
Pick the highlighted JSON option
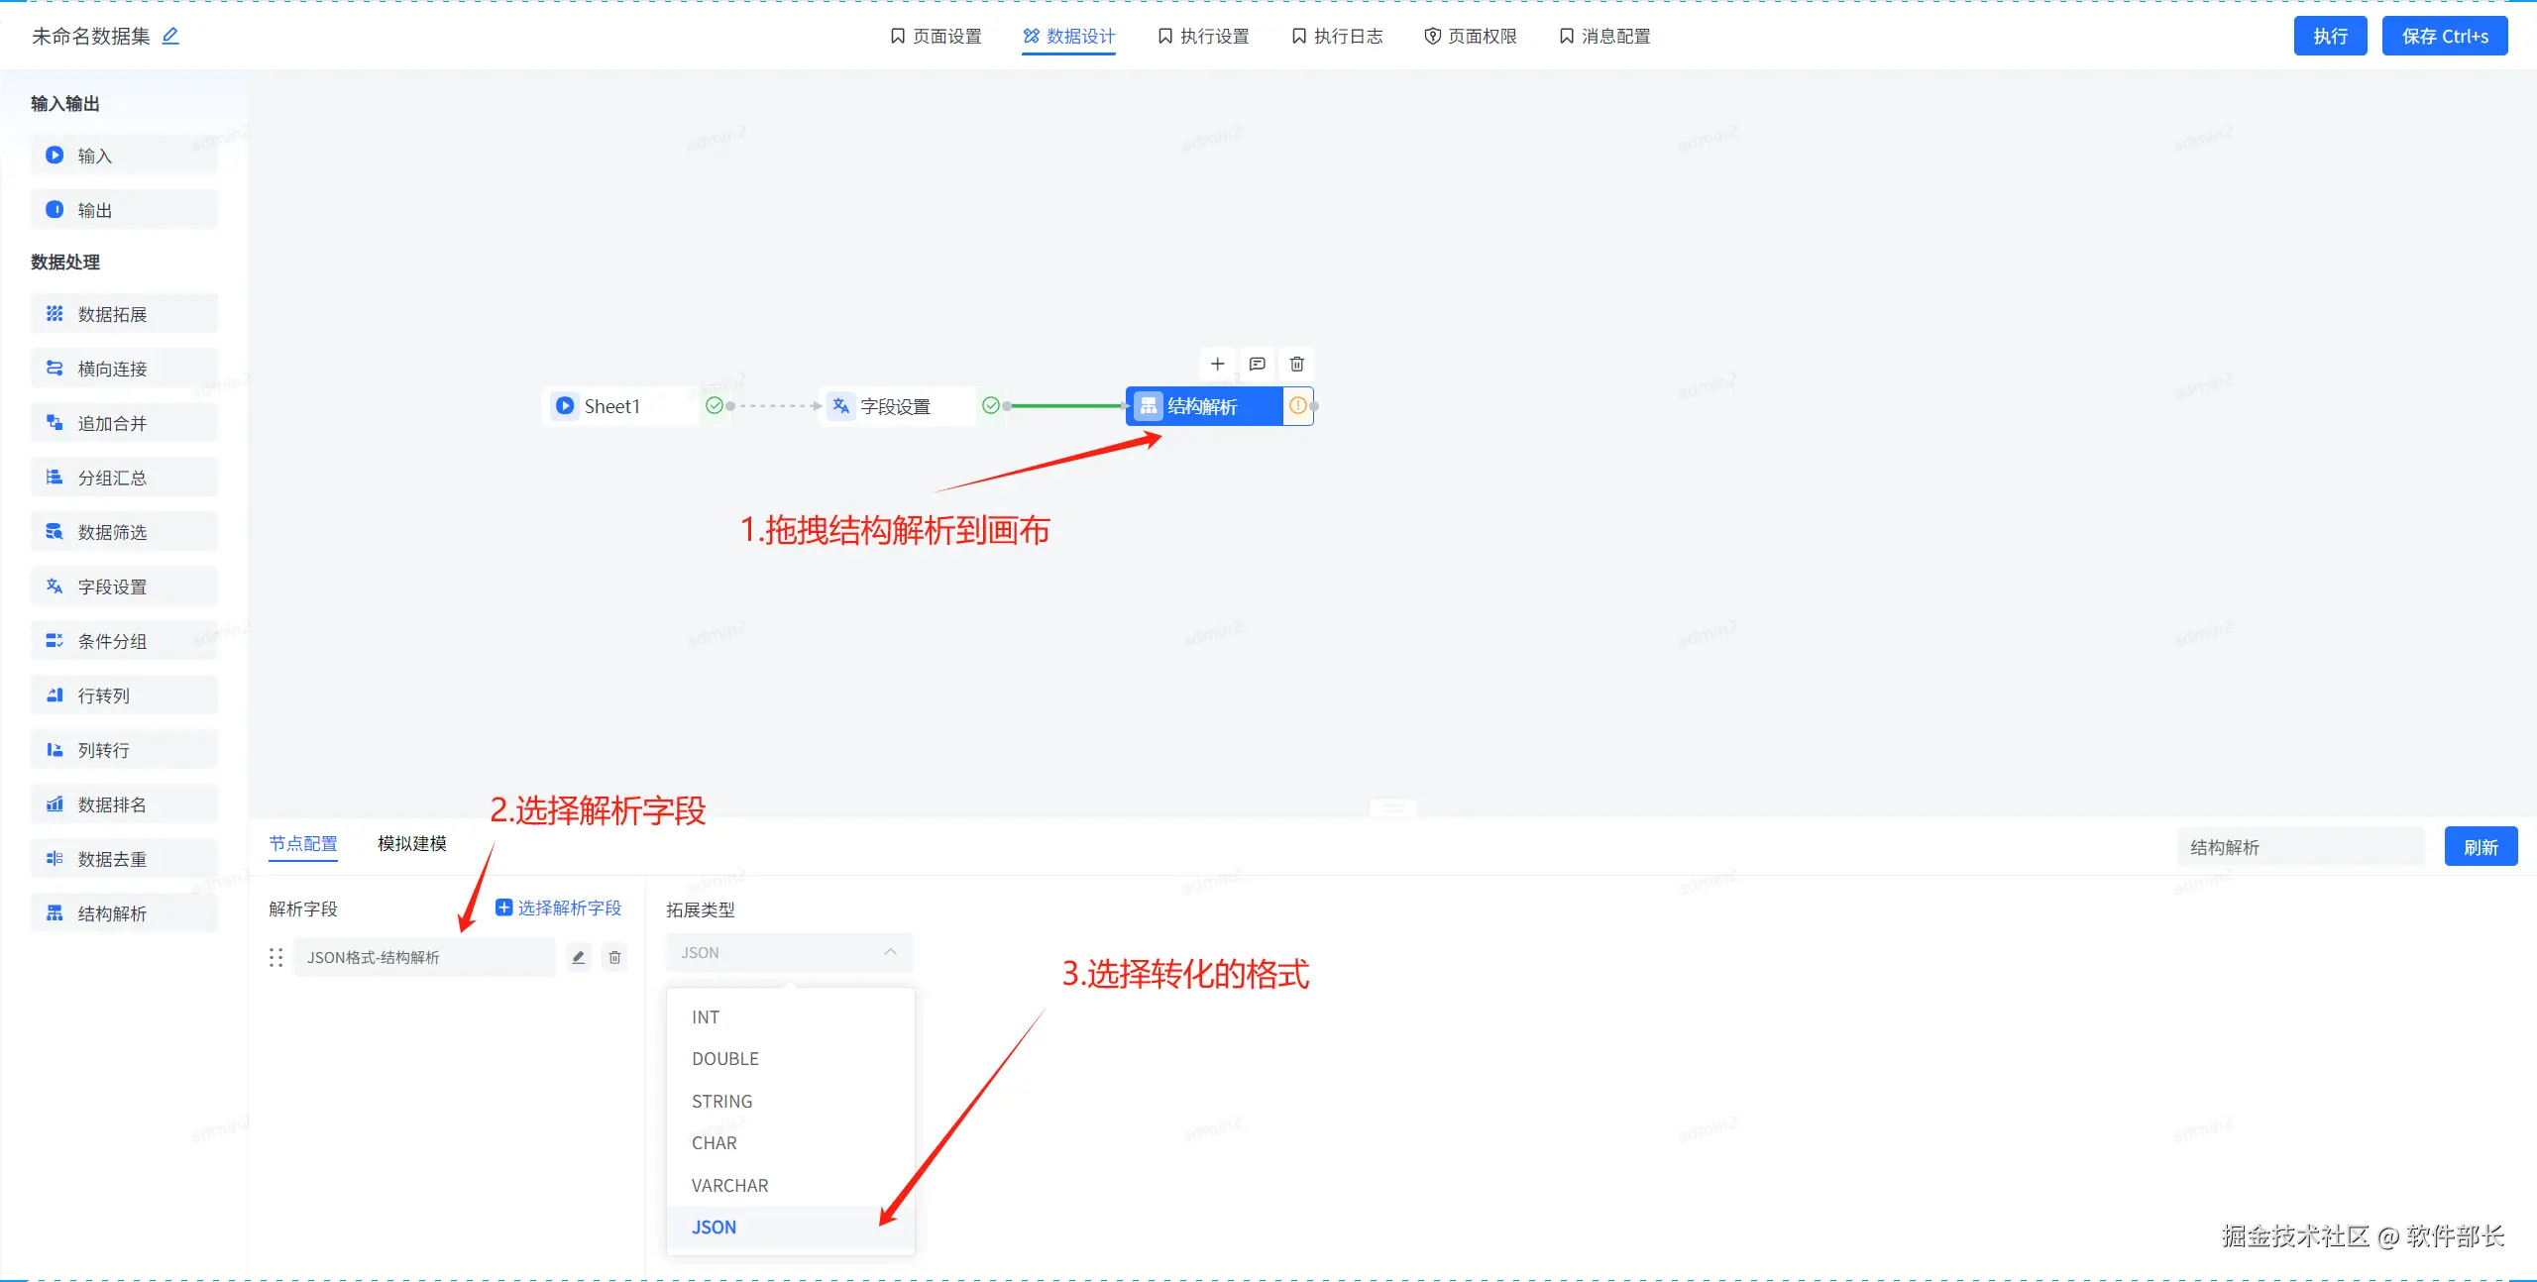click(714, 1227)
